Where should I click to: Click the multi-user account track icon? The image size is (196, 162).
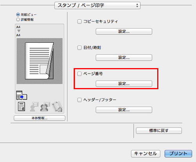pos(45,107)
